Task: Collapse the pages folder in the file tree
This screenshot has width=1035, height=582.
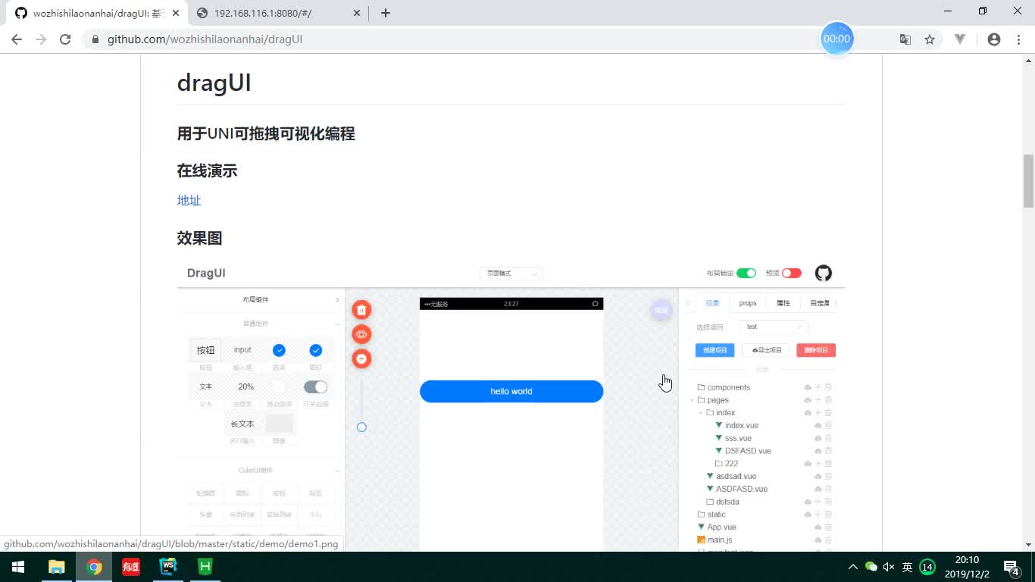Action: click(x=691, y=400)
